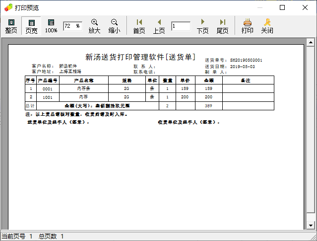The width and height of the screenshot is (317, 241).
Task: Click the 关闭 close preview icon
Action: pyautogui.click(x=267, y=26)
